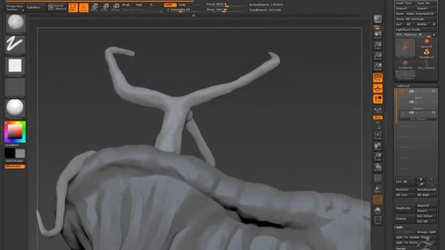445x250 pixels.
Task: Click the right shelf Move view icon
Action: point(378,147)
